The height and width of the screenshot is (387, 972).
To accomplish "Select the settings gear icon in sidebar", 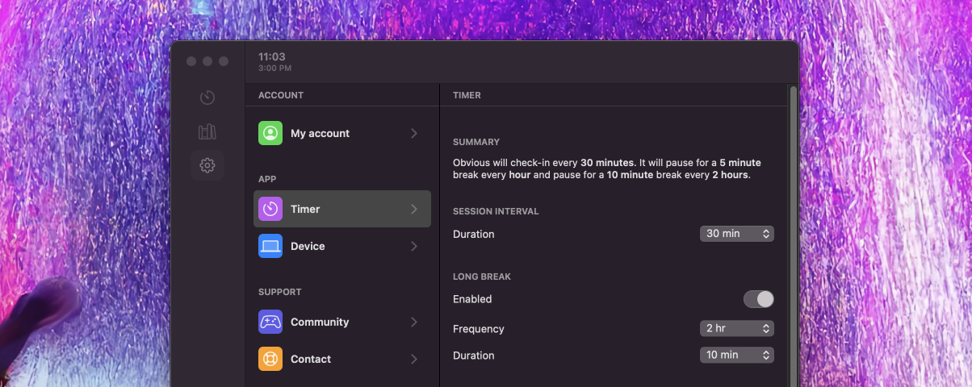I will click(x=207, y=165).
